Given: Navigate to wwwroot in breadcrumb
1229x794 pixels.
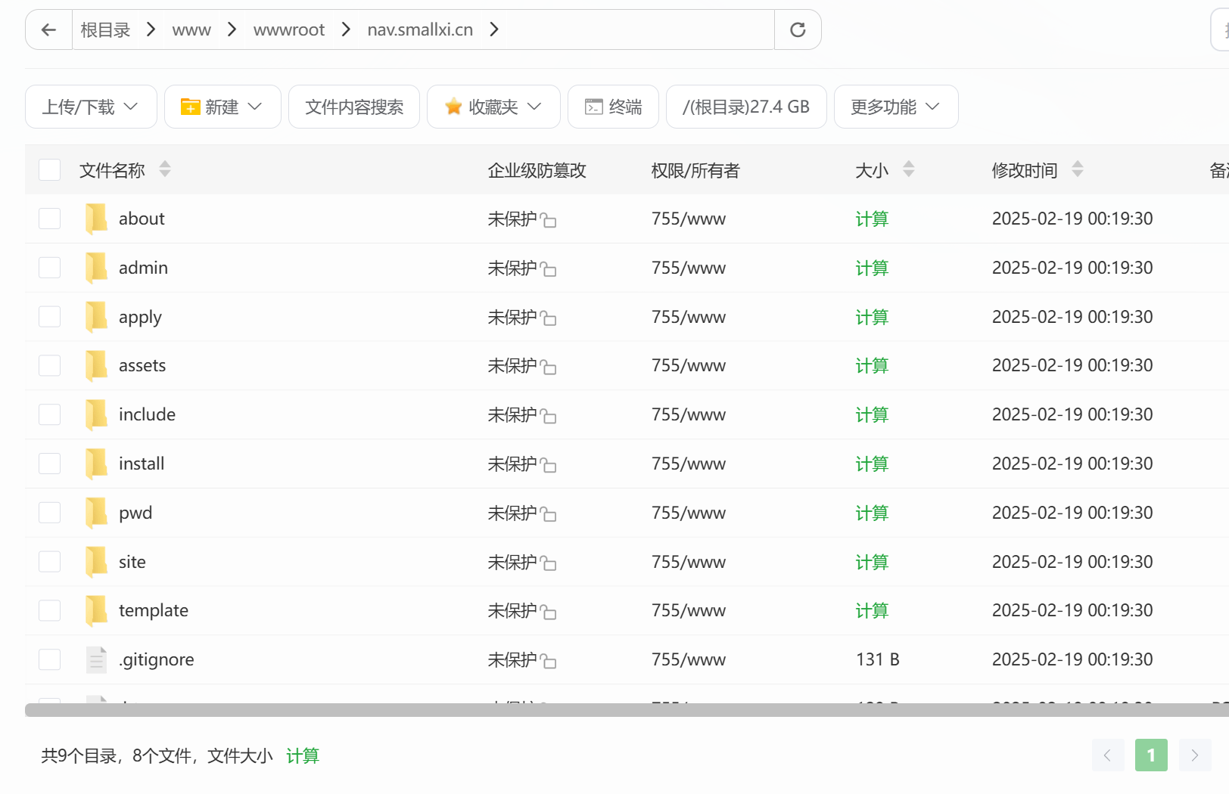Looking at the screenshot, I should click(x=288, y=29).
